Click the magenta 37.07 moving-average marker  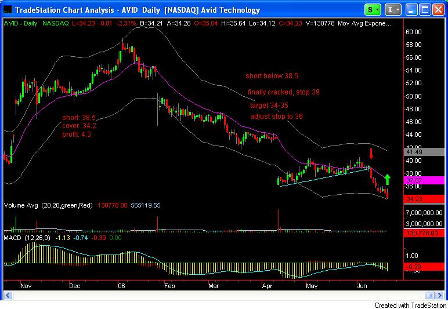coord(424,180)
